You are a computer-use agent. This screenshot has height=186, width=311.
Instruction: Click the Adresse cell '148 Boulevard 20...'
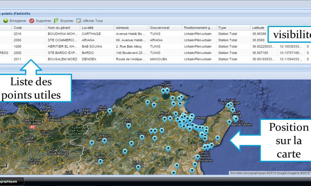131,53
